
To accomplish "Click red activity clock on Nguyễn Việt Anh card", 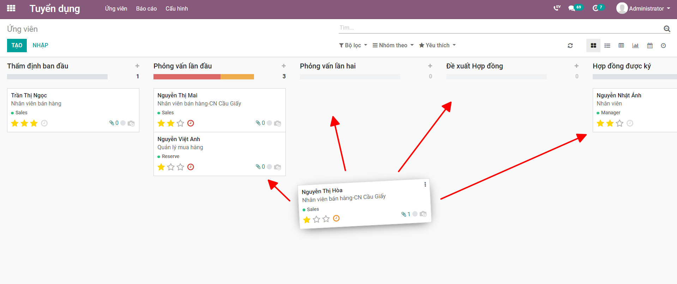I will 191,167.
